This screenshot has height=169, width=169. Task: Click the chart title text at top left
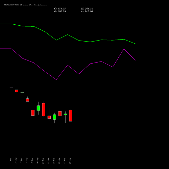(26, 5)
